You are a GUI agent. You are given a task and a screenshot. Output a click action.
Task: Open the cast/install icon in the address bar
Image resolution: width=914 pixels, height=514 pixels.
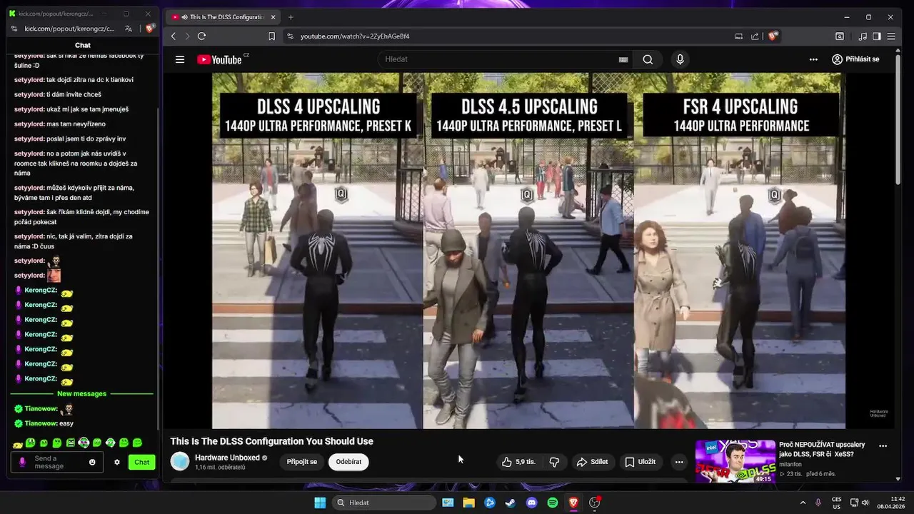click(x=739, y=36)
